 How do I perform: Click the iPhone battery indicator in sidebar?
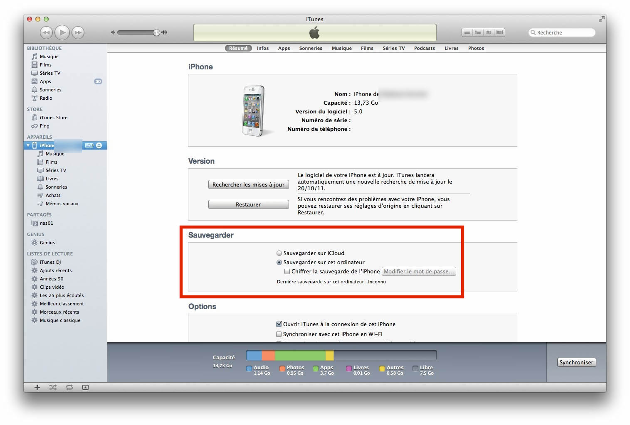pos(89,145)
